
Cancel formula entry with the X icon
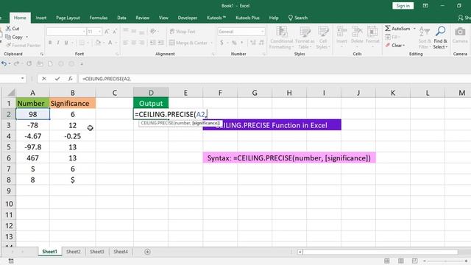44,79
